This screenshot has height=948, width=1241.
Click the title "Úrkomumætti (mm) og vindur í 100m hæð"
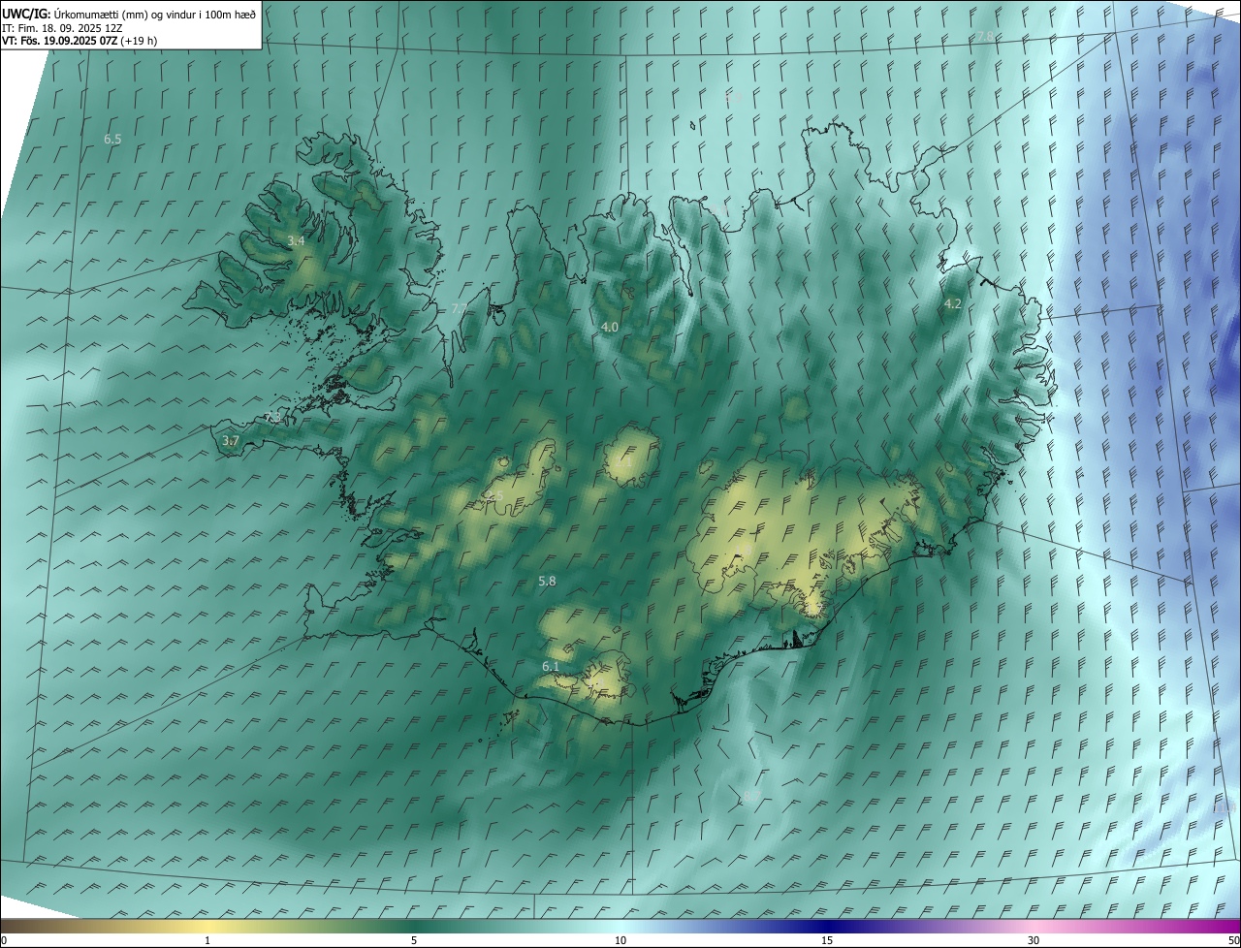154,14
